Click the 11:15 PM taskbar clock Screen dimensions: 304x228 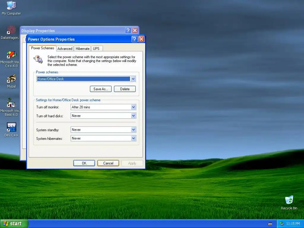[x=293, y=224]
